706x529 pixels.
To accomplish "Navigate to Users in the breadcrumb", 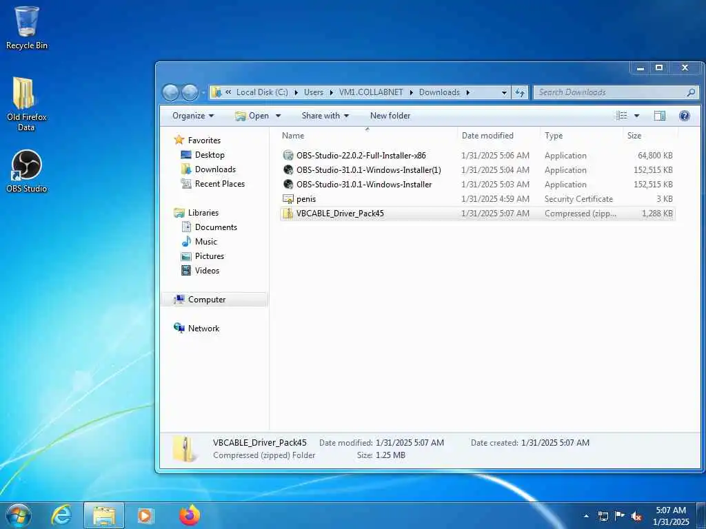I will click(x=314, y=92).
